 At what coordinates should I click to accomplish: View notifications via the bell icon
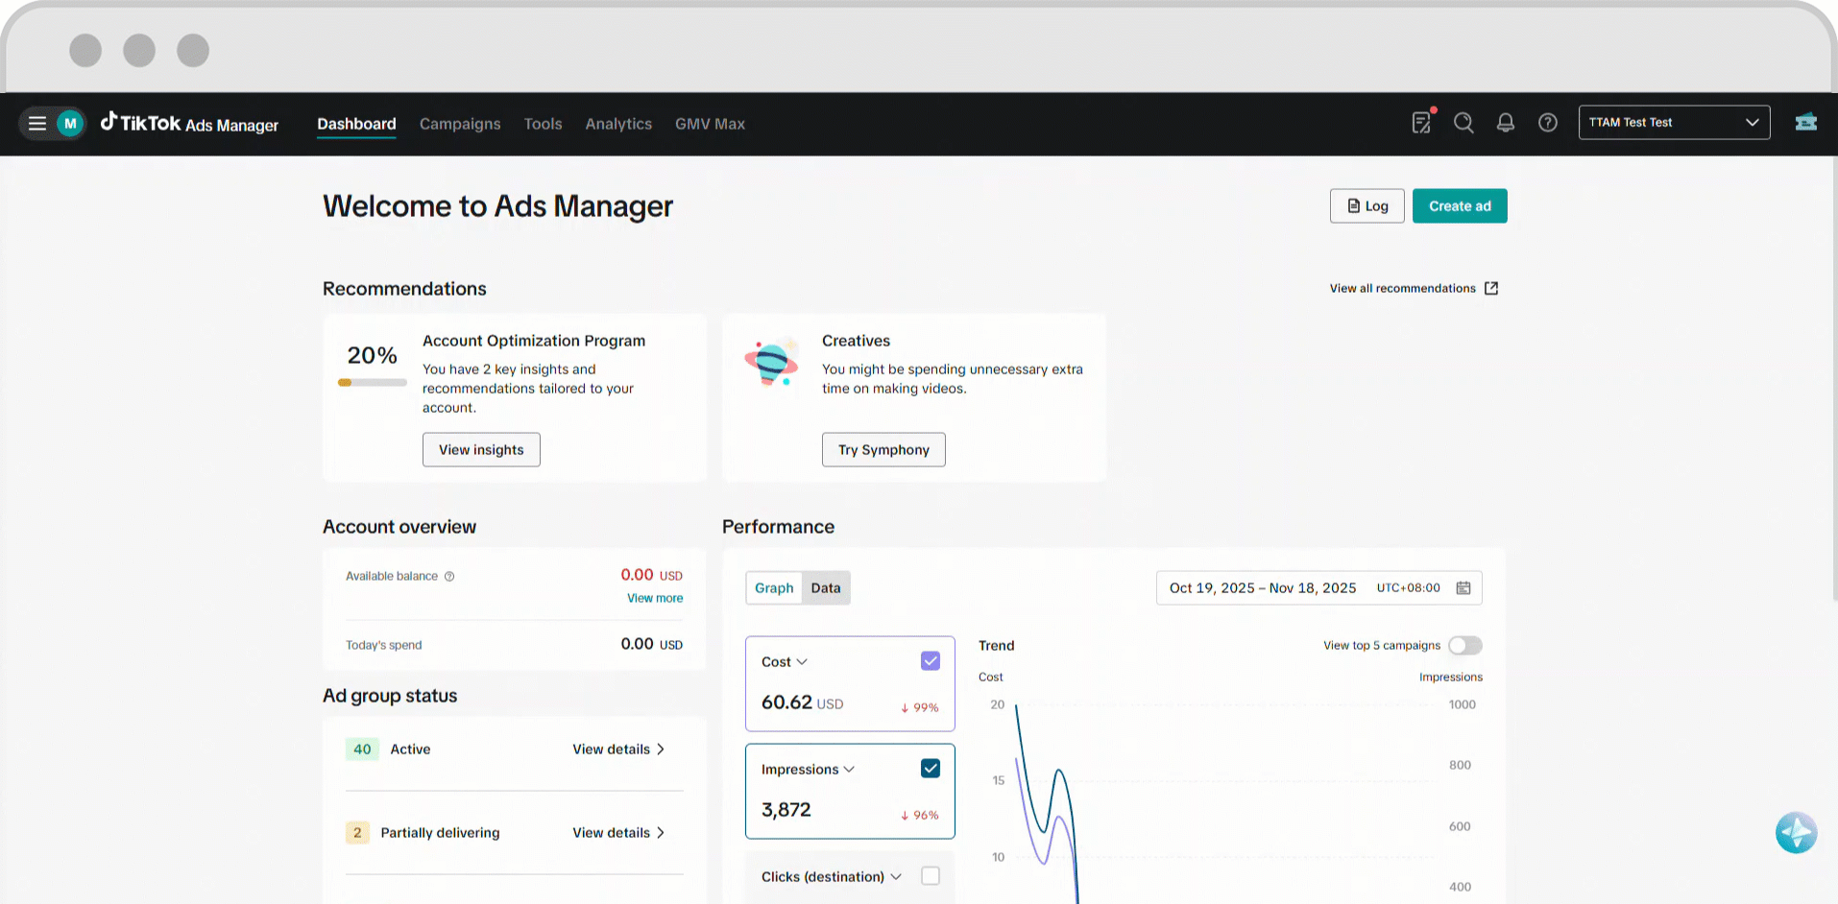tap(1505, 123)
